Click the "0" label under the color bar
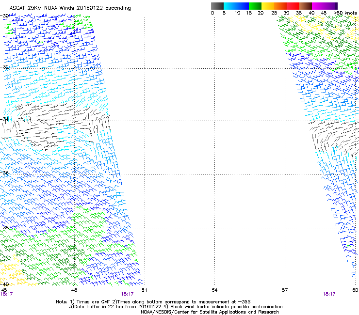Screen dimensions: 359x315 pos(212,13)
